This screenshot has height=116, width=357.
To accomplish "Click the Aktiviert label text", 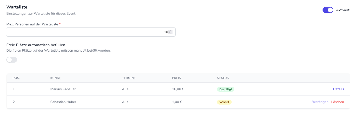I will pyautogui.click(x=343, y=10).
